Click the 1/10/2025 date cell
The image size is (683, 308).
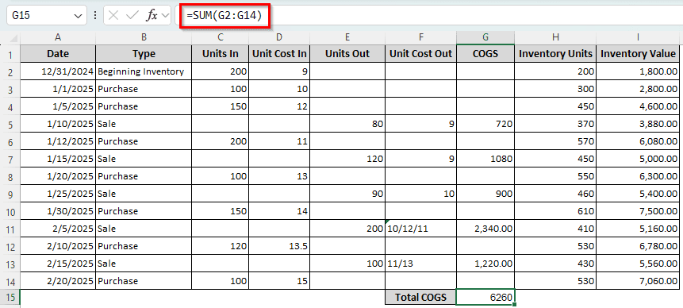point(58,124)
